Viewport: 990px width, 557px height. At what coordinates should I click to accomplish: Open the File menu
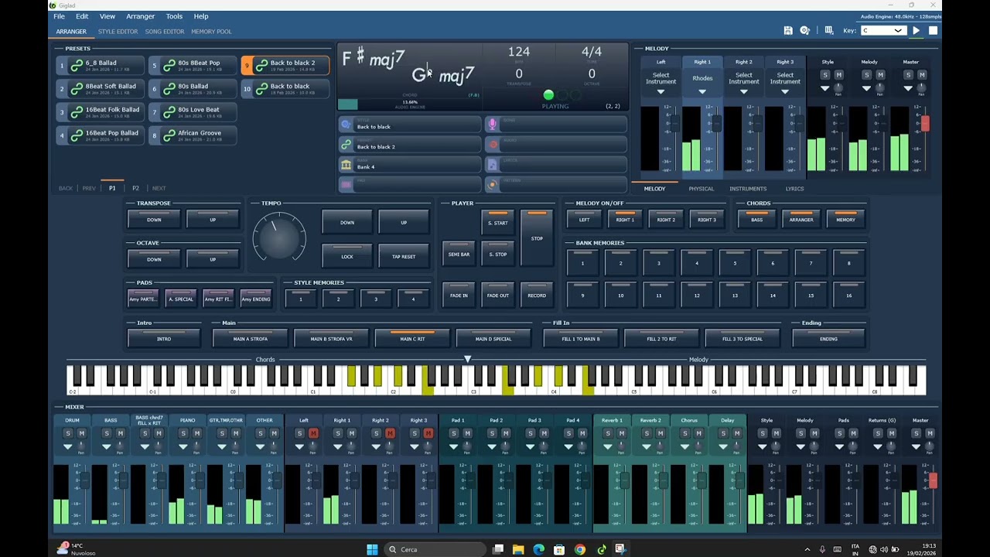click(59, 16)
